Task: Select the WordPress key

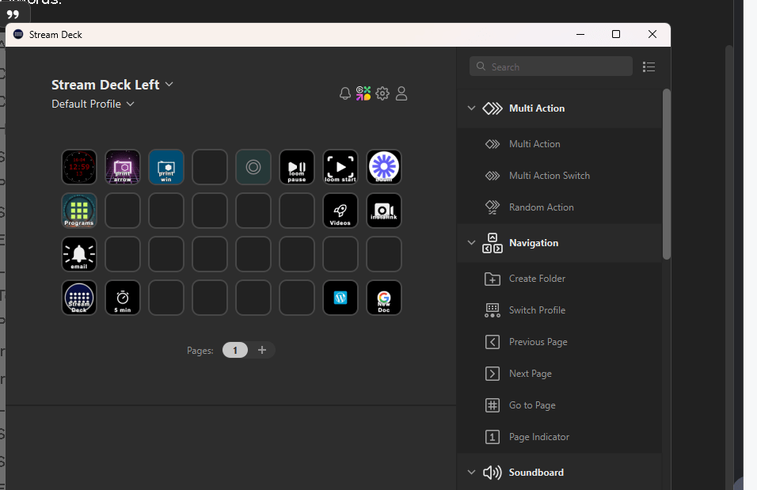Action: click(x=340, y=298)
